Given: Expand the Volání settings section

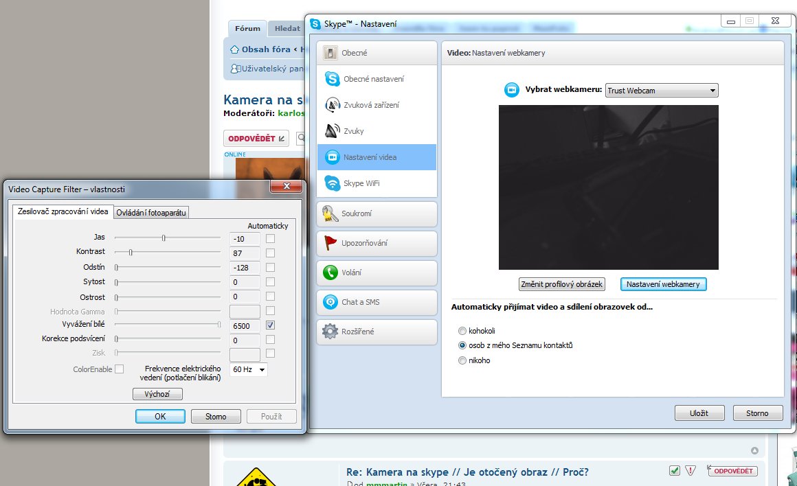Looking at the screenshot, I should click(377, 273).
